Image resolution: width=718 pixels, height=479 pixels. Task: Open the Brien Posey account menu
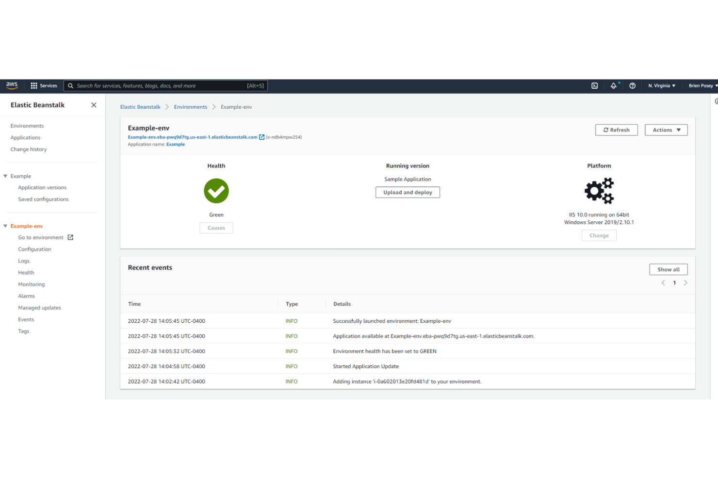click(702, 85)
